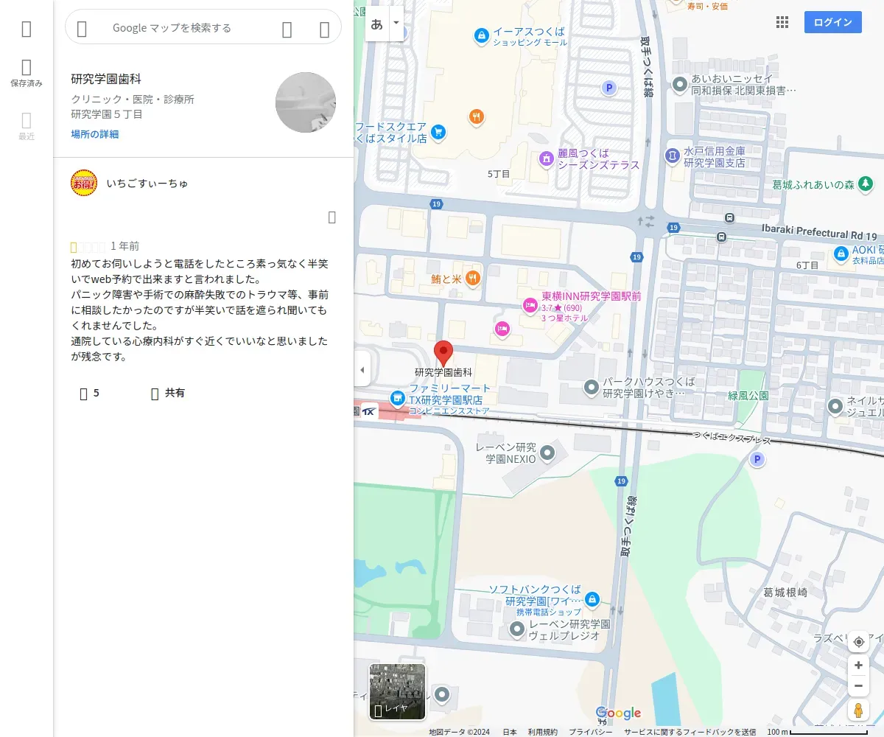Viewport: 884px width, 737px height.
Task: Click the フードスクエア shopping cart pin
Action: tap(438, 132)
